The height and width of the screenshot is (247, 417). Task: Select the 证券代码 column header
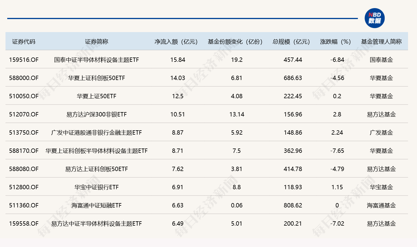(24, 42)
